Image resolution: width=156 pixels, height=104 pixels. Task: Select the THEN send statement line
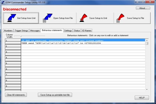[83, 43]
